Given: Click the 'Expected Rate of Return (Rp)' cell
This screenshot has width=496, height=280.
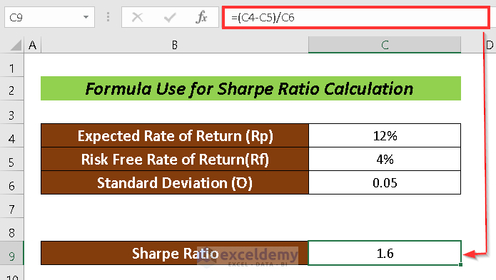Looking at the screenshot, I should pos(175,136).
